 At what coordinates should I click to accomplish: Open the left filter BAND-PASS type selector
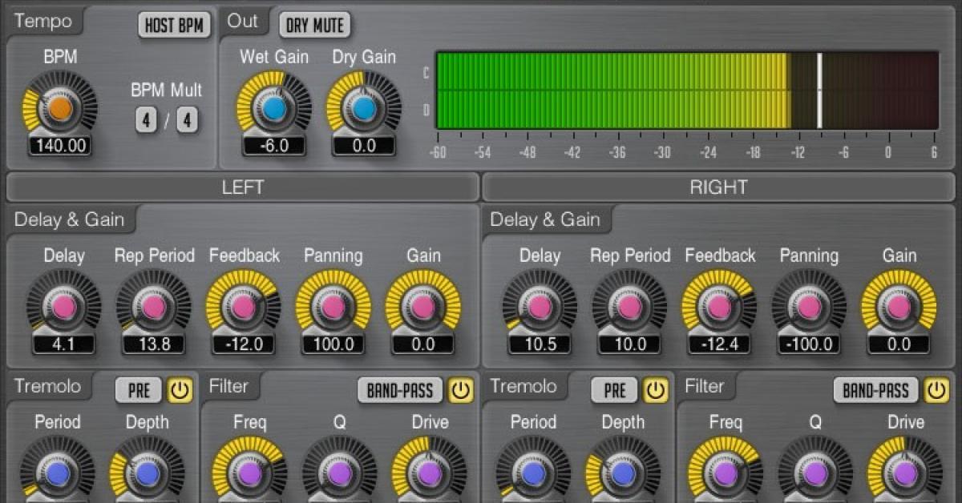400,391
